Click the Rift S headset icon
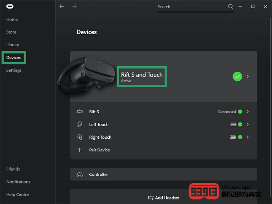272x204 pixels. pyautogui.click(x=80, y=112)
